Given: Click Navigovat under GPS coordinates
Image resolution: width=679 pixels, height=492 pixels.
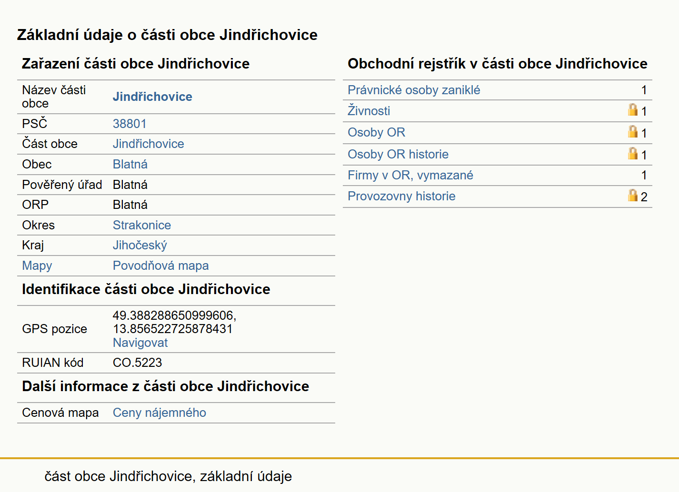Looking at the screenshot, I should coord(140,343).
